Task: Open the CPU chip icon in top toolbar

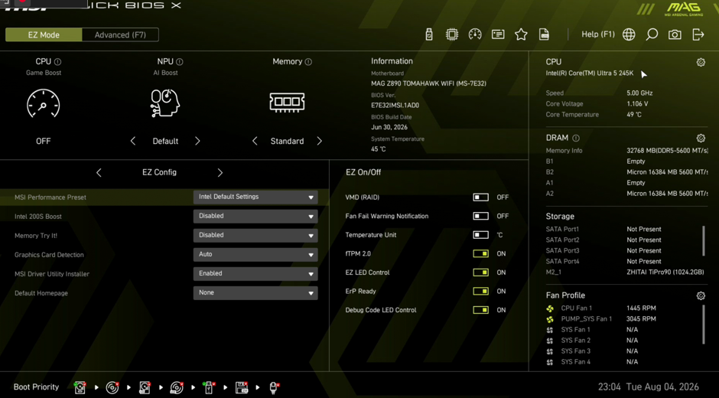Action: 452,34
